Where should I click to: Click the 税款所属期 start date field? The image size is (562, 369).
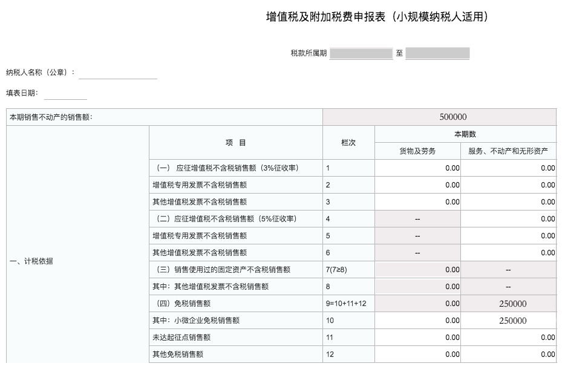(x=361, y=53)
